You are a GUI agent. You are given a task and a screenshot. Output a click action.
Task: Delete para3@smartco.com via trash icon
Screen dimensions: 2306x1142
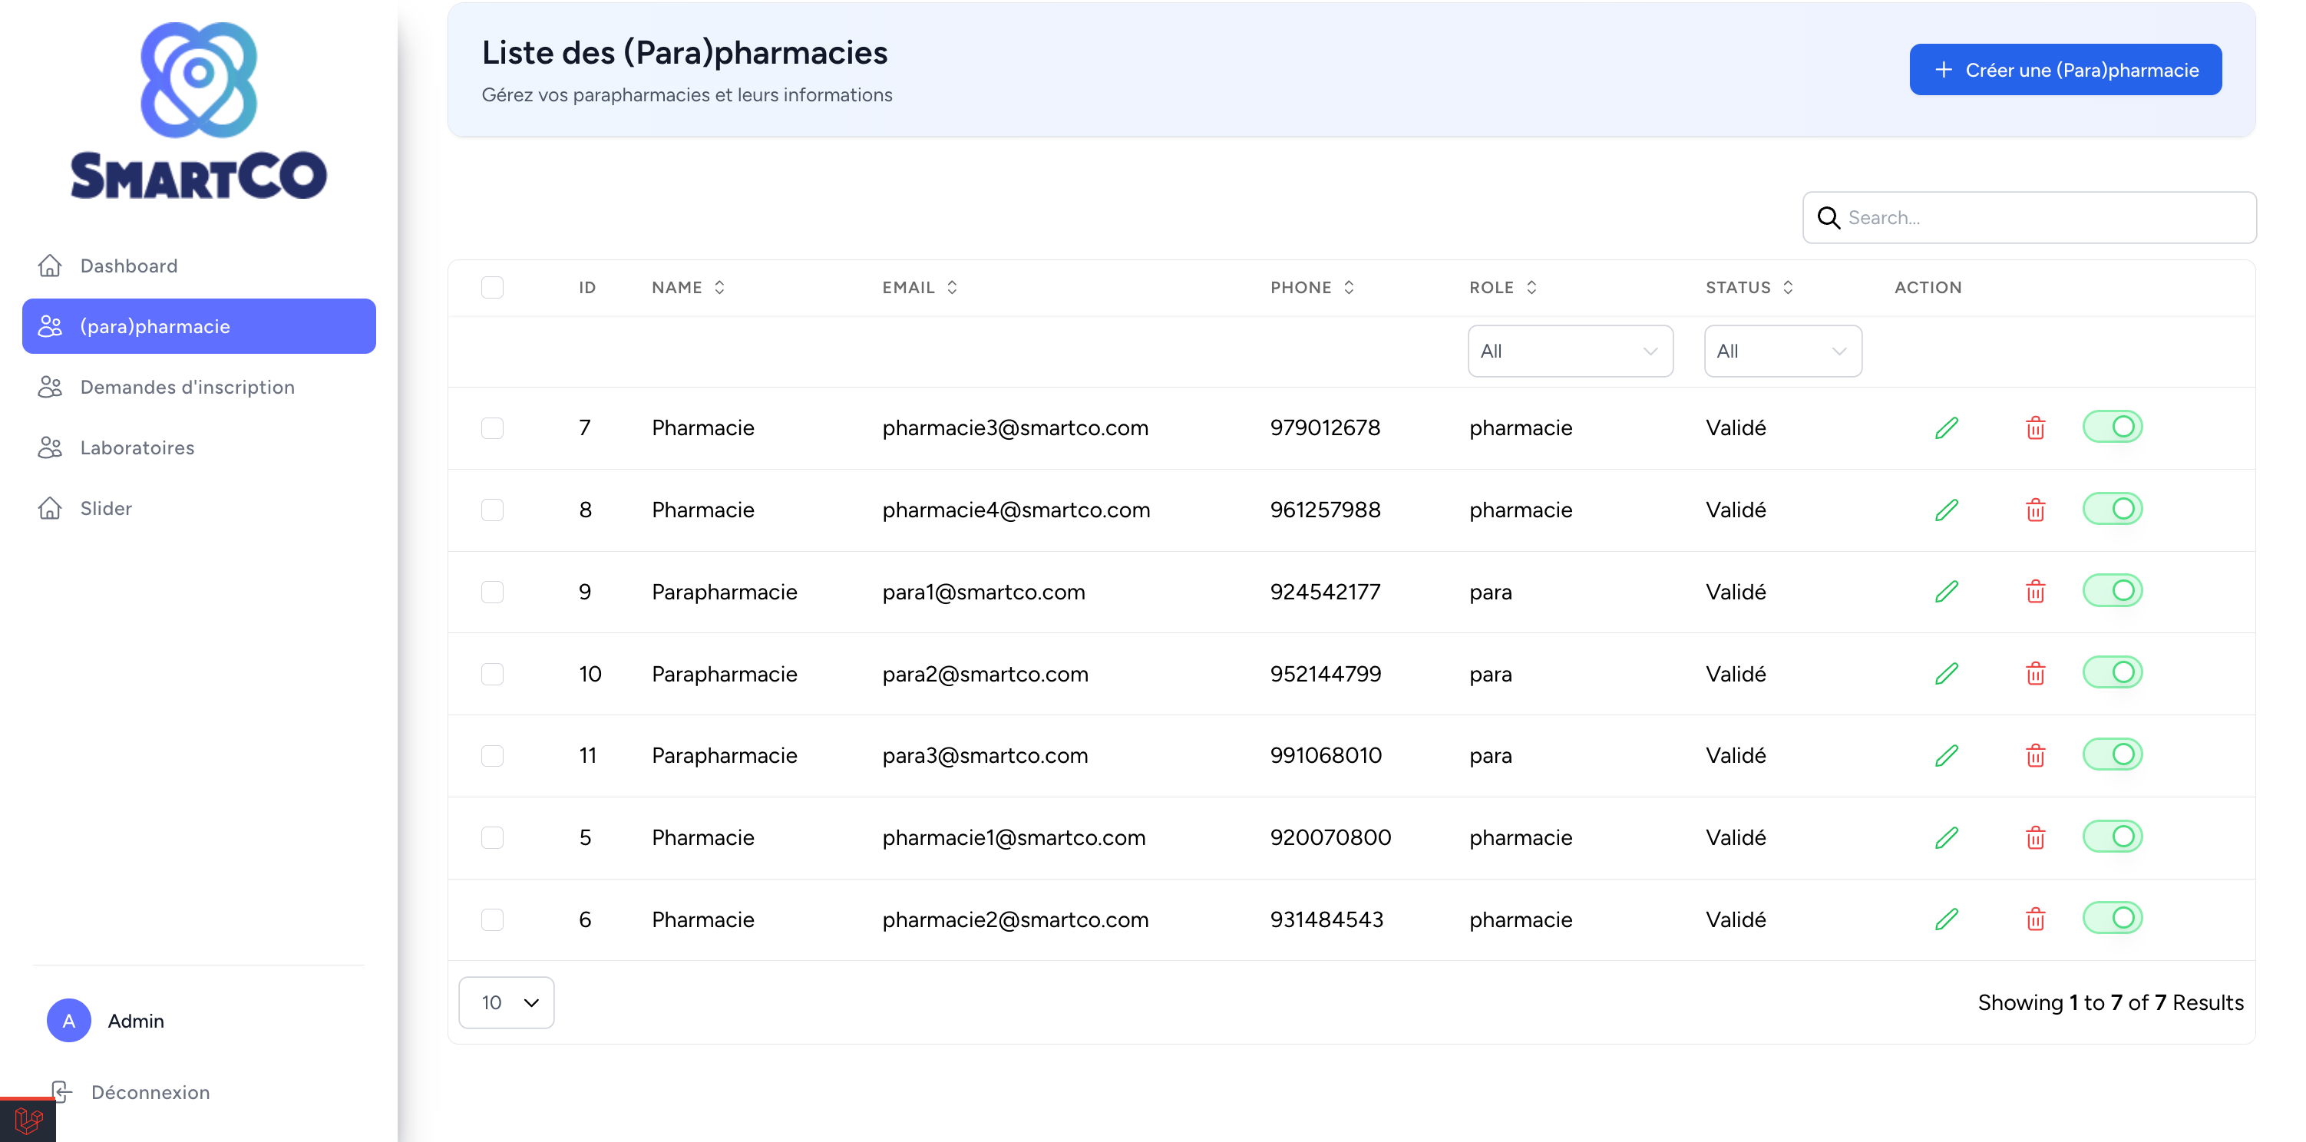click(x=2035, y=756)
